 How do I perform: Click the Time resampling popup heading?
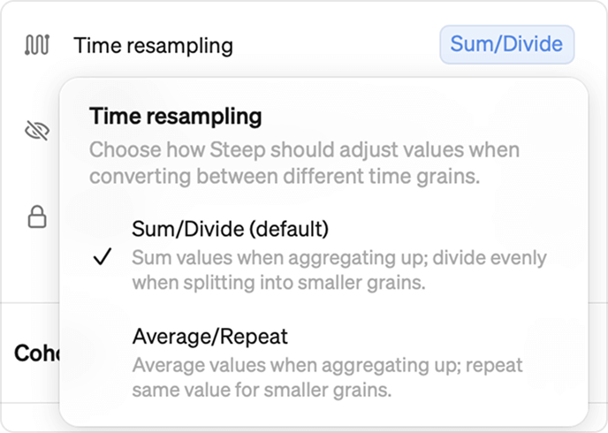(x=176, y=116)
